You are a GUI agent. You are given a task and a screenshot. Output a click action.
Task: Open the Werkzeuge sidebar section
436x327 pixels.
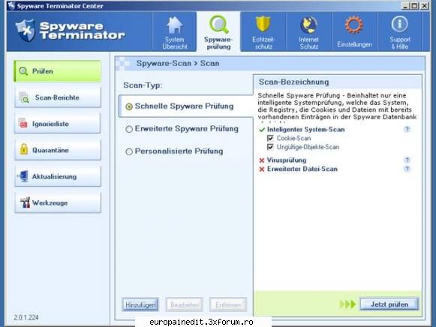pyautogui.click(x=58, y=202)
